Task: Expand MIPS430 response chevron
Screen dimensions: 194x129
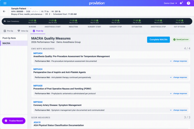Action: [171, 93]
